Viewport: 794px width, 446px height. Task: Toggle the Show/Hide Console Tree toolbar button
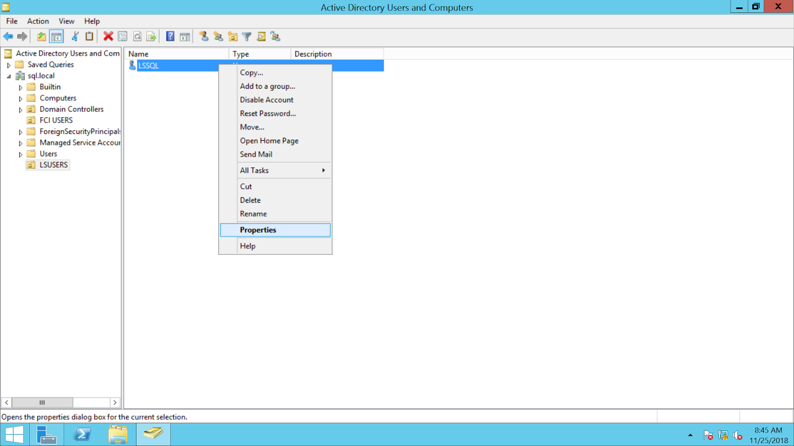coord(57,36)
